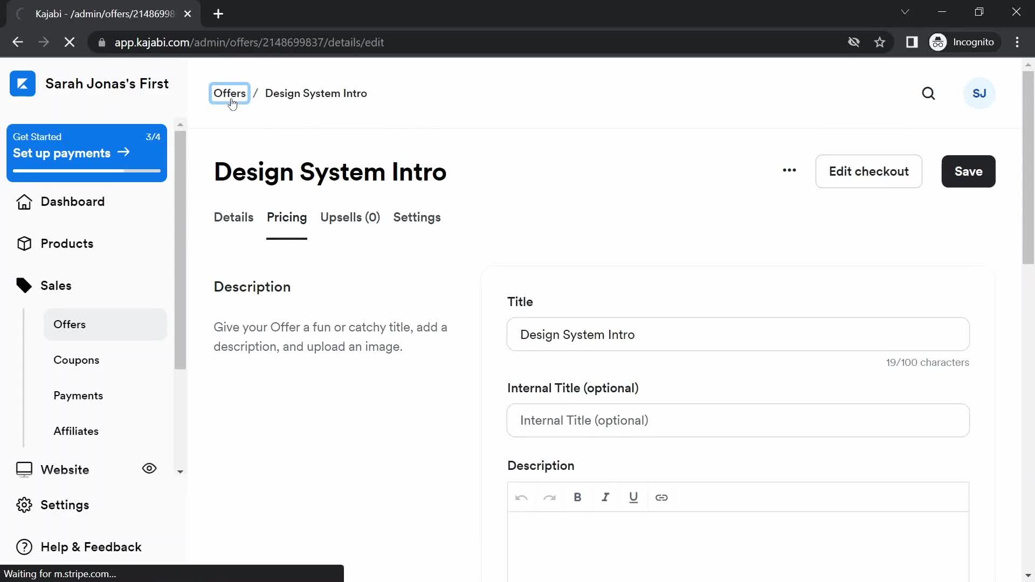Image resolution: width=1035 pixels, height=582 pixels.
Task: Open the tab search dropdown arrow
Action: point(905,12)
